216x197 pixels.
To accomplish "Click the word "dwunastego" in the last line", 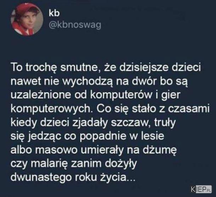I will [x=41, y=178].
